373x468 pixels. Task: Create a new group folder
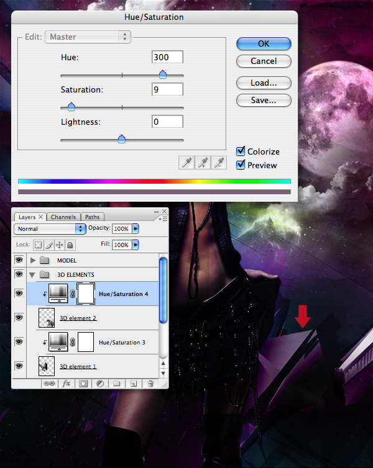click(x=117, y=384)
